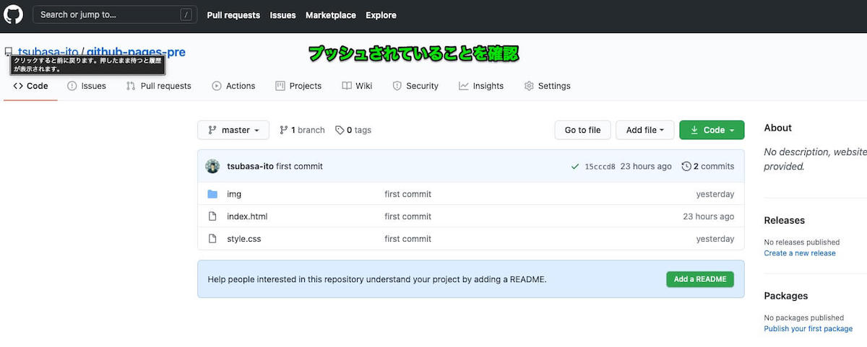
Task: Open the GitHub Octocat logo homepage
Action: tap(13, 14)
